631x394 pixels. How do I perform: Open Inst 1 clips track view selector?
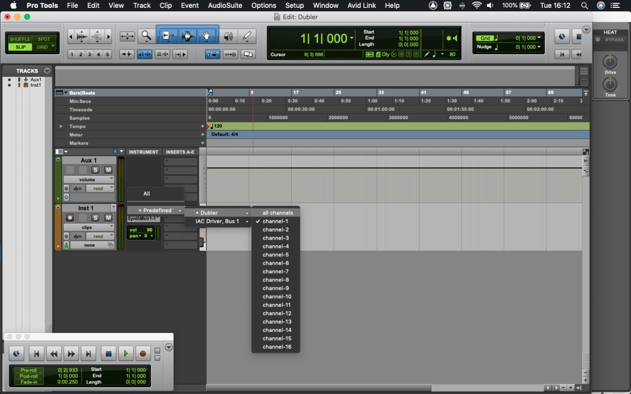click(x=89, y=227)
